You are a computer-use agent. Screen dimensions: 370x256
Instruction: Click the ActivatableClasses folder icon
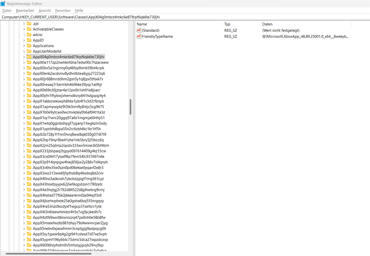point(29,29)
